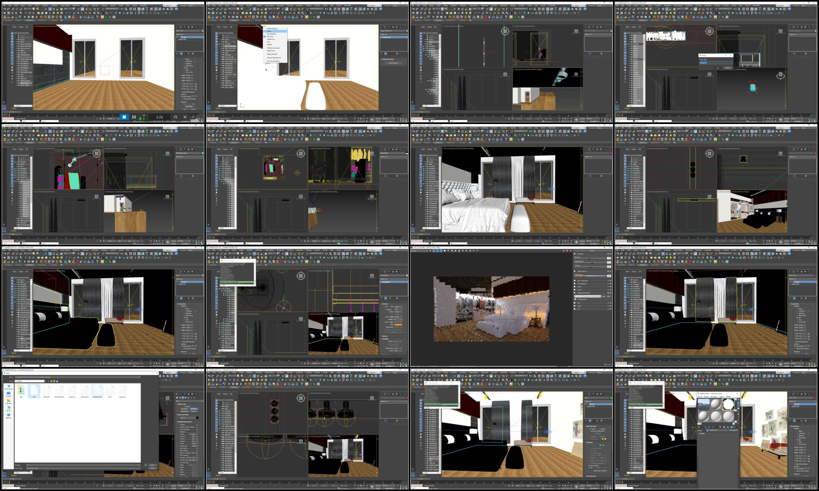Restart the recording using the circular arrow icon
The image size is (819, 491).
point(175,117)
